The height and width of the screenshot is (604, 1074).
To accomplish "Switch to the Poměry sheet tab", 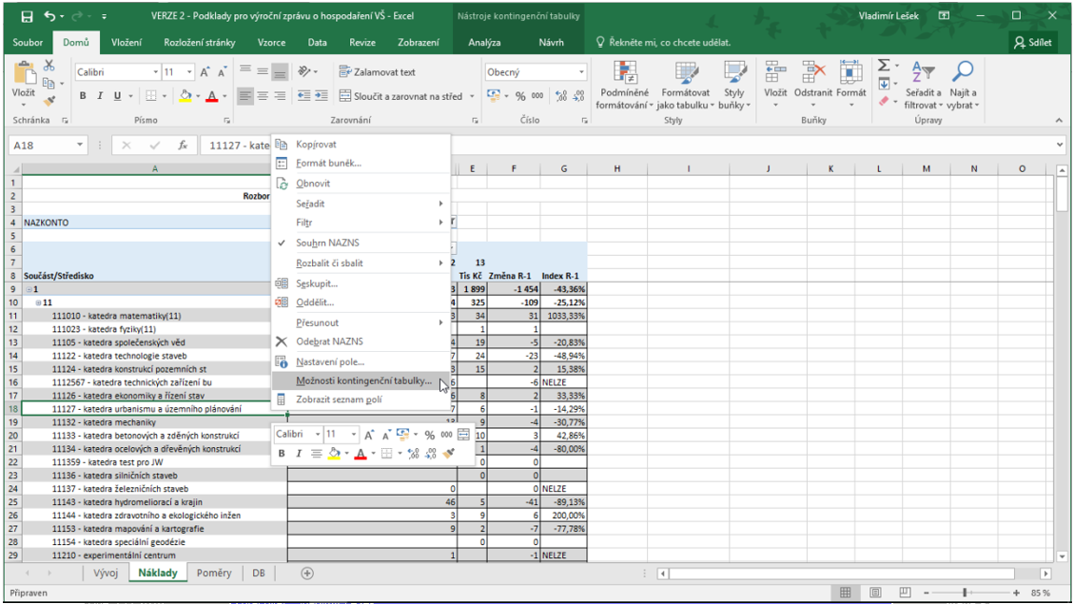I will [214, 574].
